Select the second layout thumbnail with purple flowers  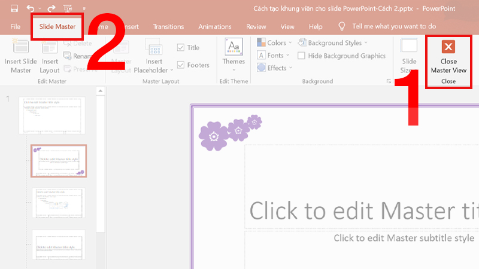59,160
